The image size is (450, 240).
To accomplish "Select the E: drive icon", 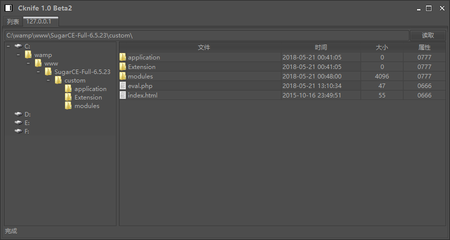I will [x=18, y=122].
